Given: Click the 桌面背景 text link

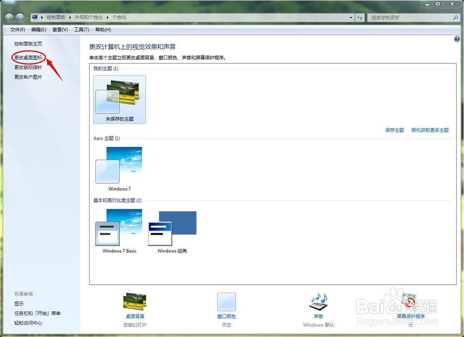Looking at the screenshot, I should click(135, 316).
